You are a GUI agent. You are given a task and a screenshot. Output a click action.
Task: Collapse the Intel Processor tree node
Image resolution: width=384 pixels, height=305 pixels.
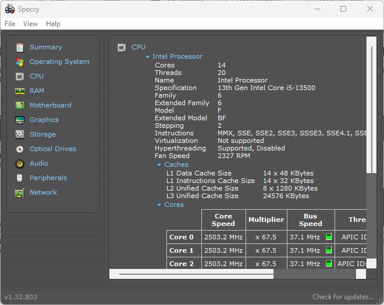click(147, 57)
